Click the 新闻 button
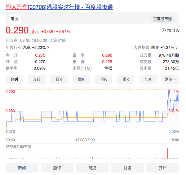The height and width of the screenshot is (175, 186). [x=22, y=168]
